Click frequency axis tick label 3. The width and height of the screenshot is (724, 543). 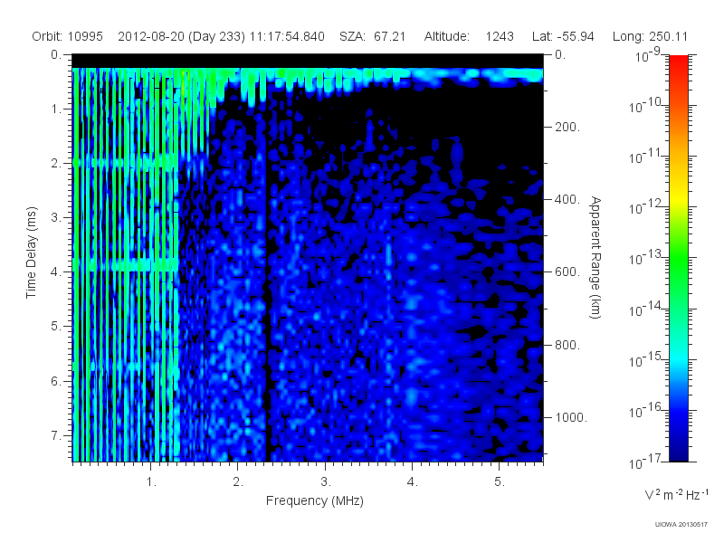(326, 482)
